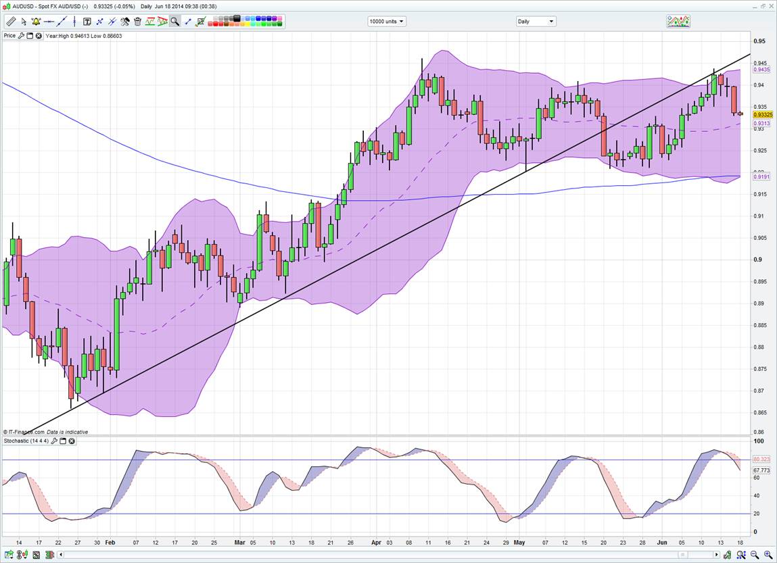
Task: Pick the black color swatch in palette
Action: [x=237, y=18]
